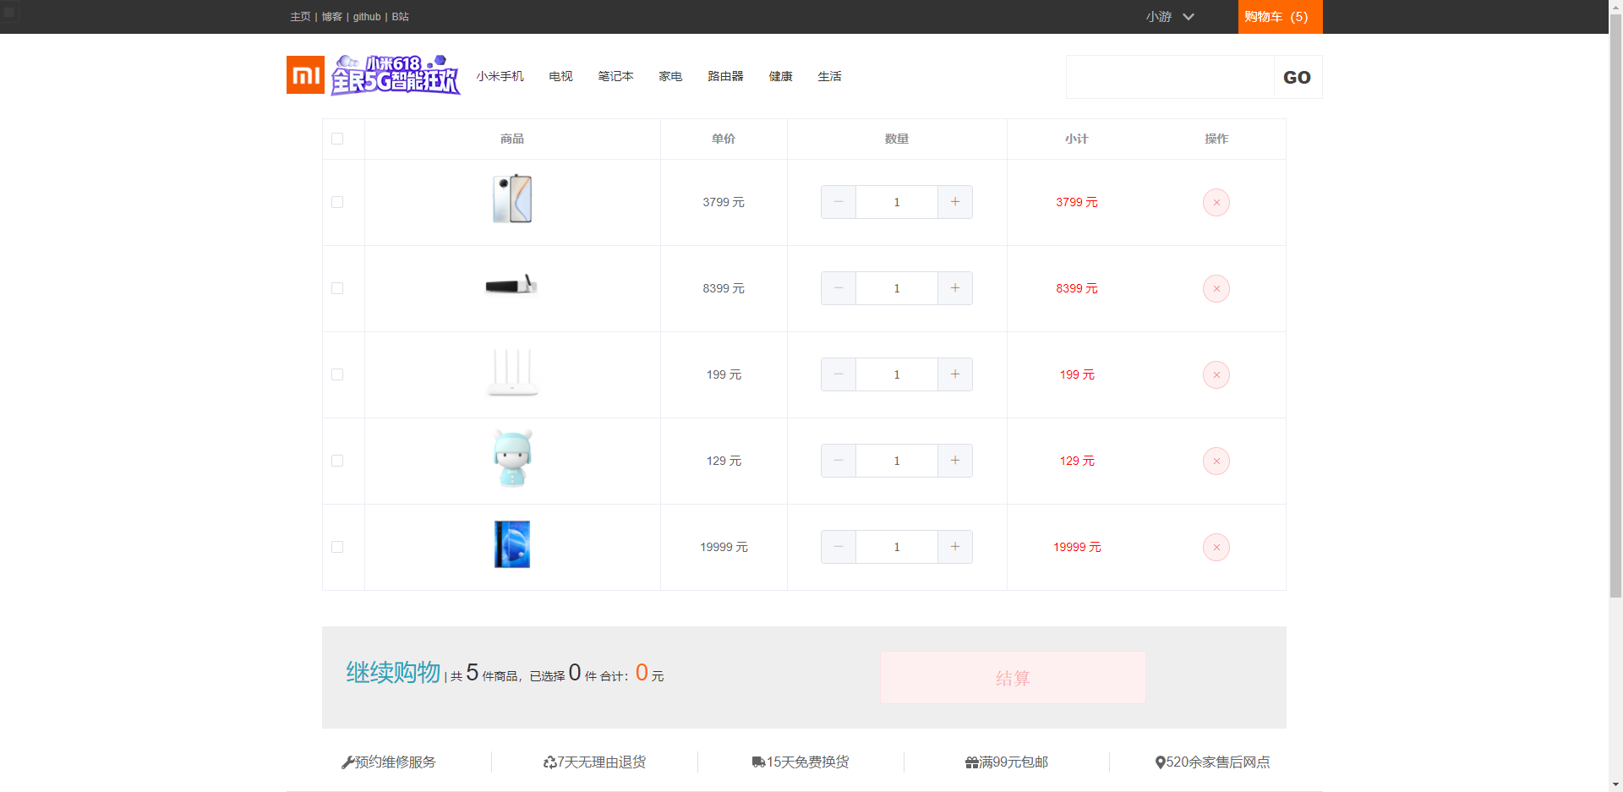This screenshot has width=1623, height=792.
Task: Decrease quantity of the 3799 元 item
Action: click(x=839, y=202)
